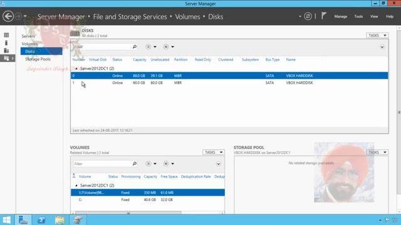
Task: Click the Disks filter text box
Action: point(102,47)
